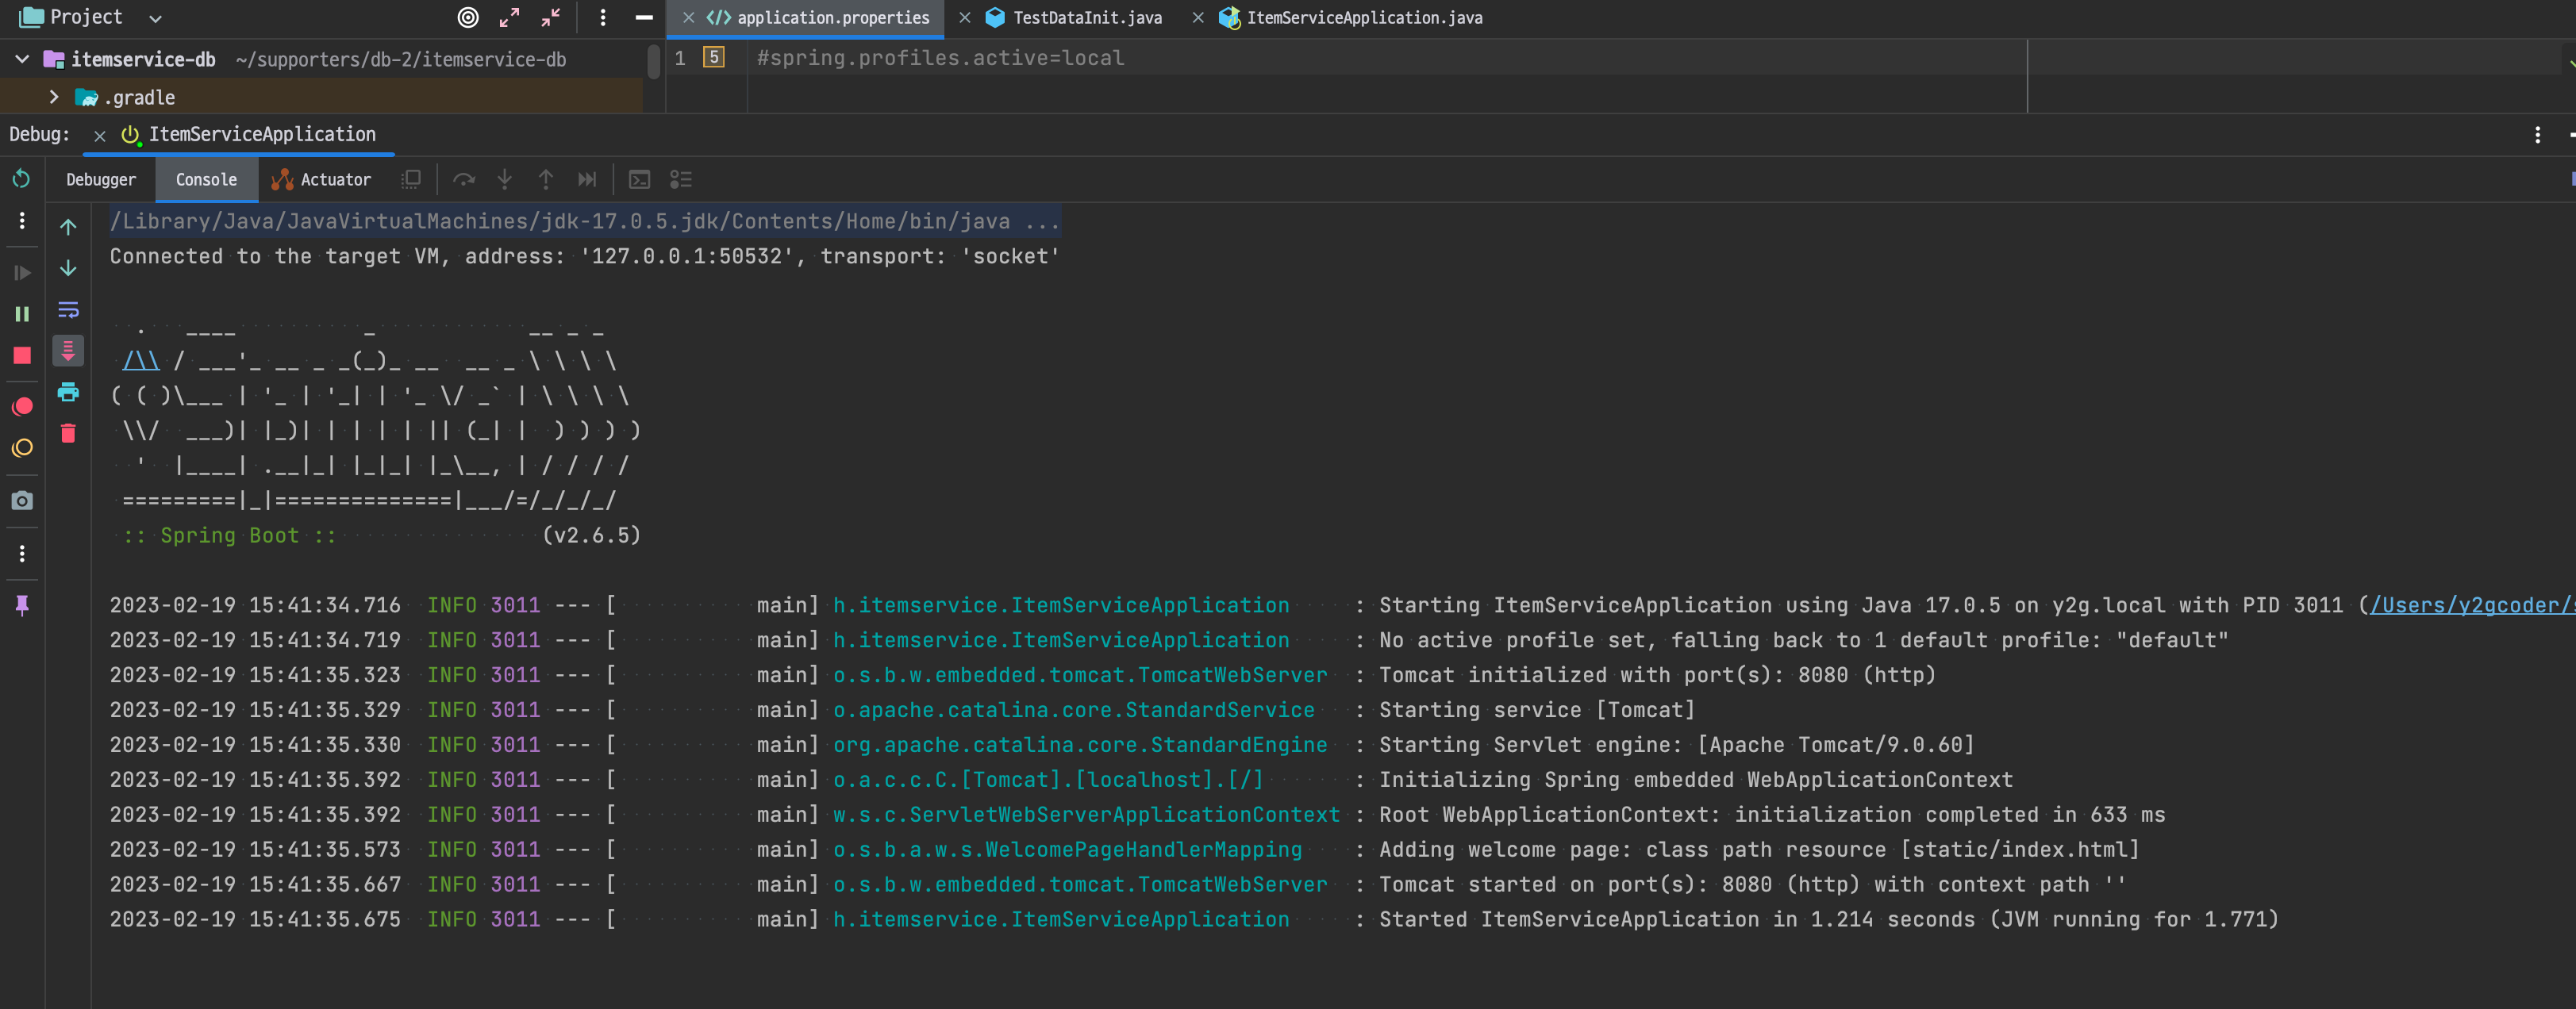
Task: Click the 'Root WebApplicationContext: initialization completed' message
Action: [1772, 815]
